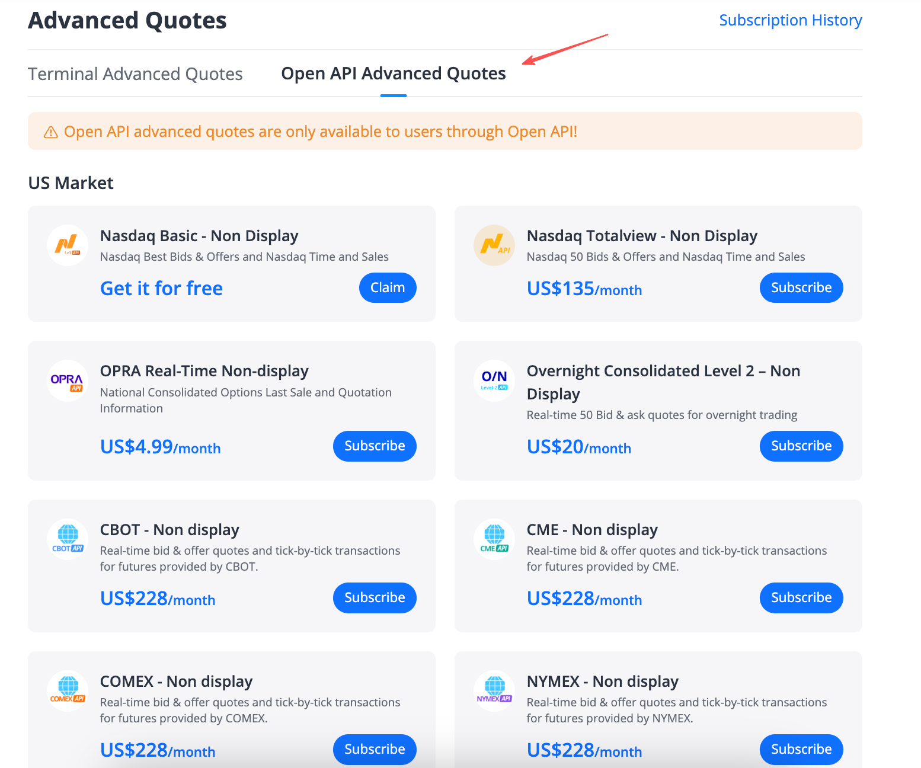Image resolution: width=921 pixels, height=768 pixels.
Task: Click the COMEX API globe icon
Action: [68, 690]
